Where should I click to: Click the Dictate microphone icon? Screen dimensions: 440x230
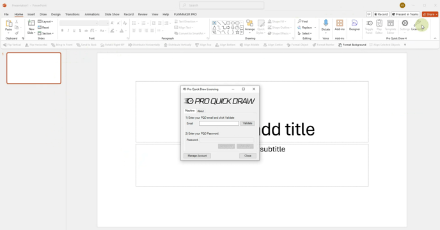[326, 23]
